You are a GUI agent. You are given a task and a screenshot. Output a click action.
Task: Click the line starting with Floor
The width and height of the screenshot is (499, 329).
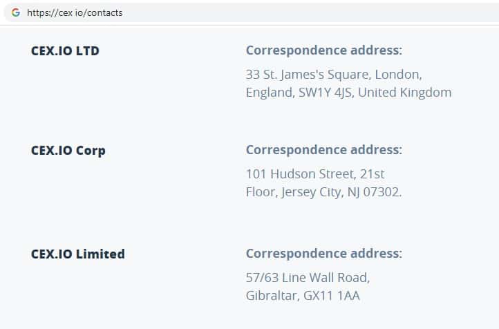coord(323,191)
